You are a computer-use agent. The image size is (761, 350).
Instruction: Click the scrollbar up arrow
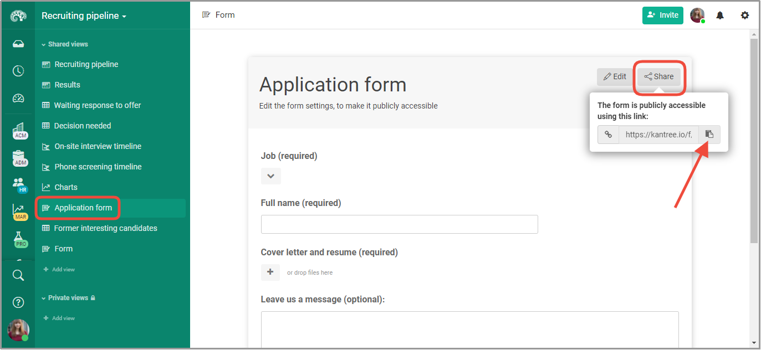(754, 34)
